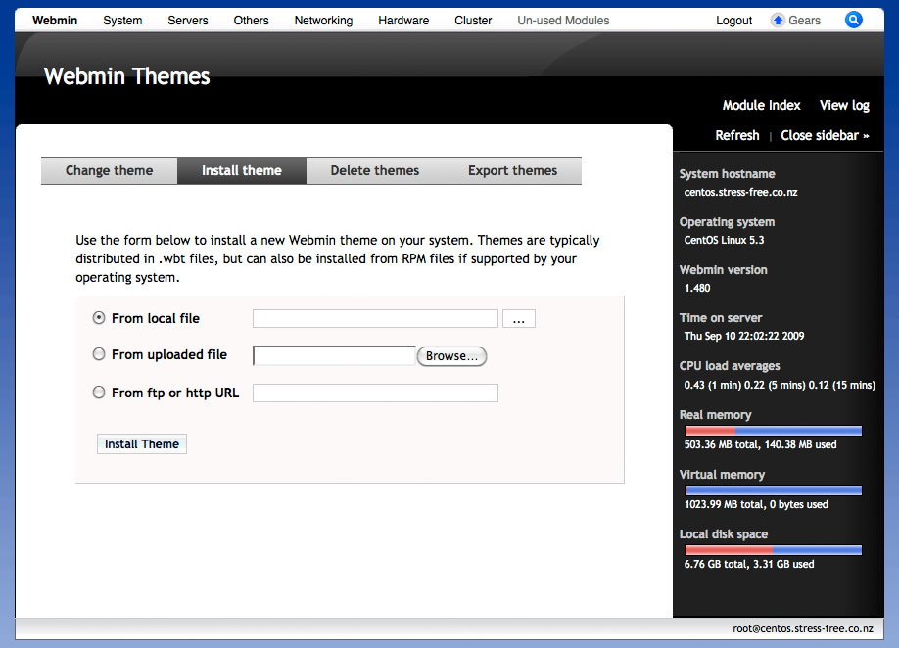Focus the uploaded file text field
This screenshot has width=899, height=648.
click(x=334, y=355)
